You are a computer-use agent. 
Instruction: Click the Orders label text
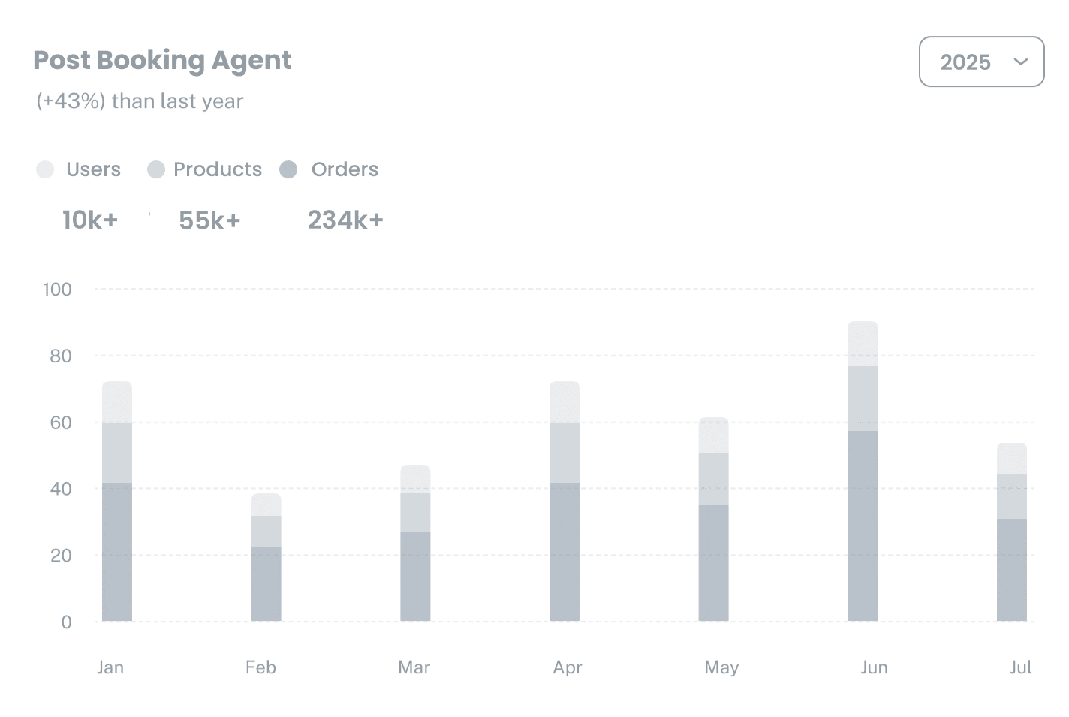345,169
